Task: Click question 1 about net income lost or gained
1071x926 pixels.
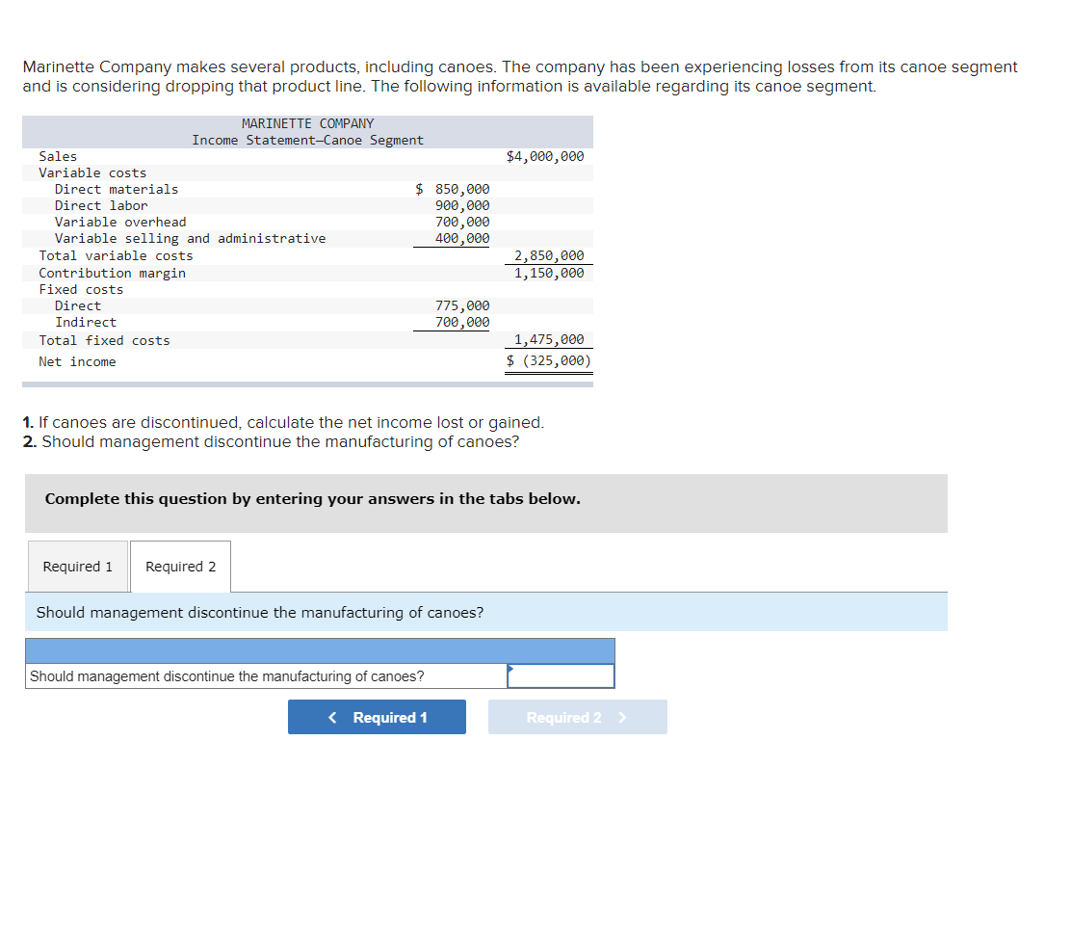Action: click(283, 422)
